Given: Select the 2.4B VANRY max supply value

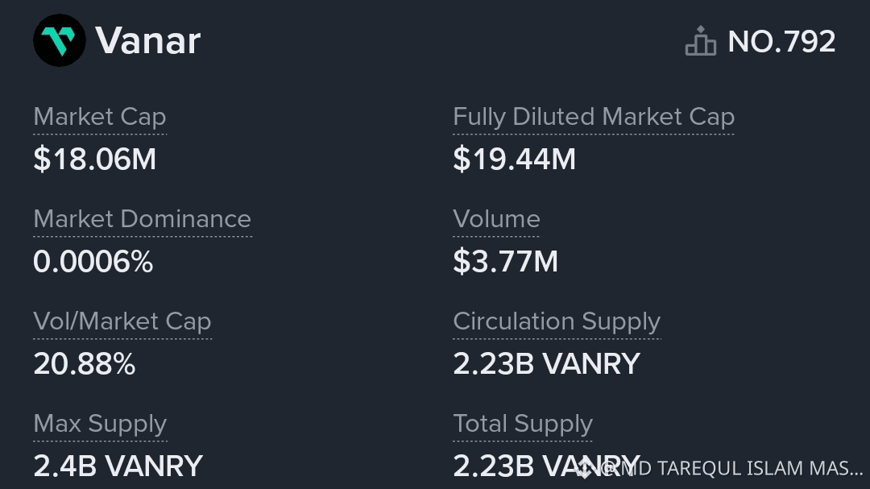Looking at the screenshot, I should tap(118, 466).
